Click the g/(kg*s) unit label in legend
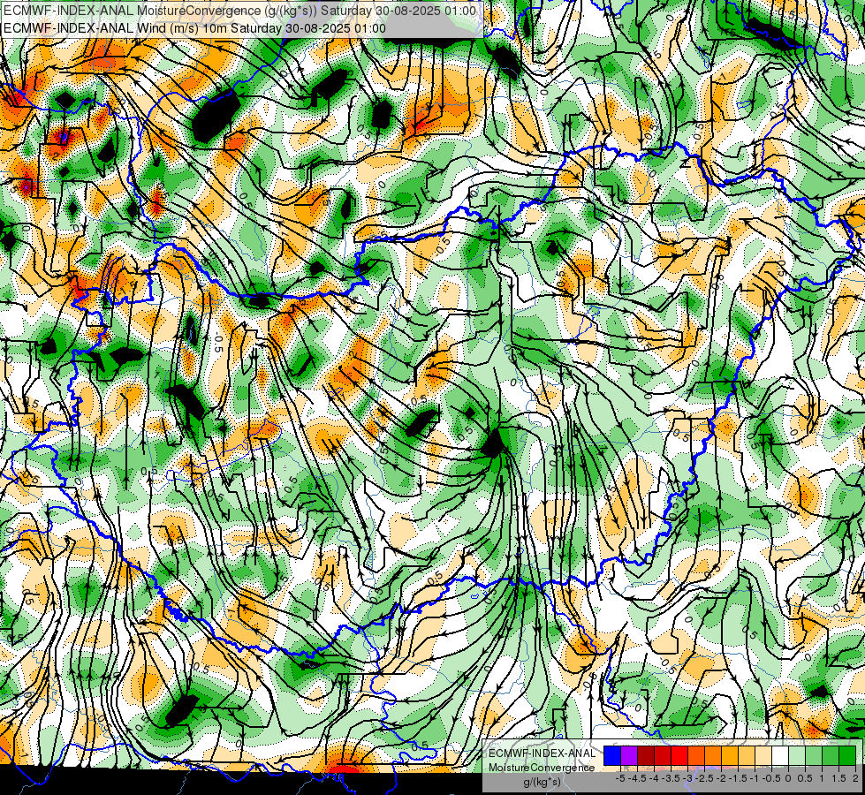This screenshot has width=865, height=795. [x=542, y=783]
